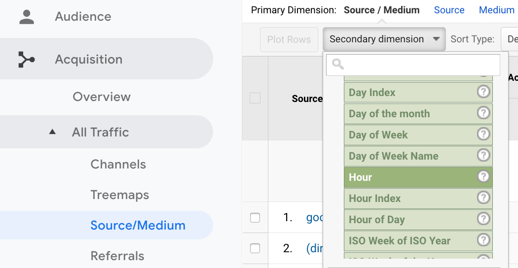Click the help icon for Hour of Day
The height and width of the screenshot is (268, 518).
pyautogui.click(x=483, y=219)
